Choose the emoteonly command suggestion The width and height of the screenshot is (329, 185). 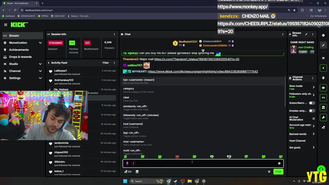tap(203, 108)
